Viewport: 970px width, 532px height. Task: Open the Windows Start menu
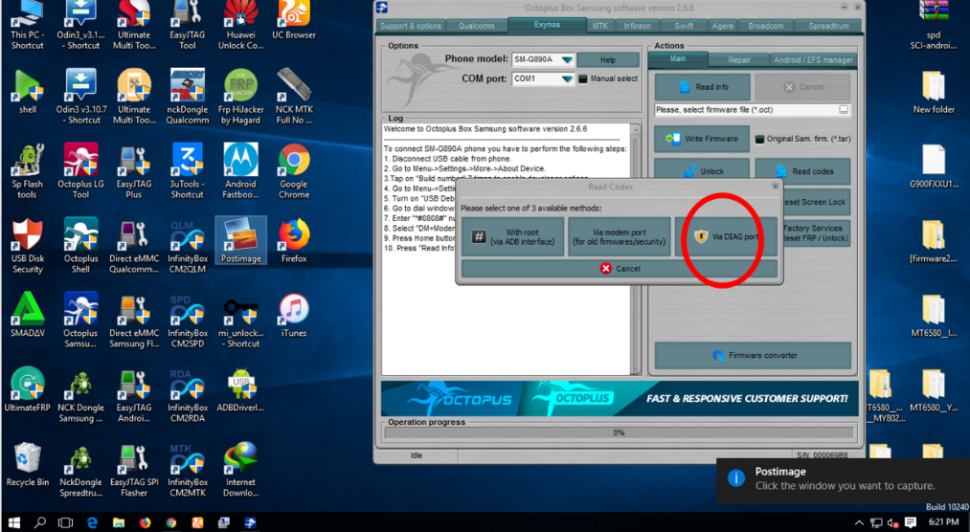pyautogui.click(x=13, y=522)
